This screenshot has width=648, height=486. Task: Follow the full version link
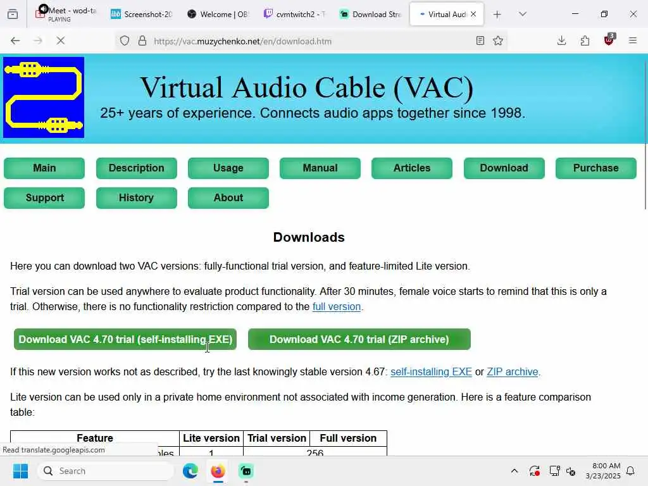tap(337, 307)
